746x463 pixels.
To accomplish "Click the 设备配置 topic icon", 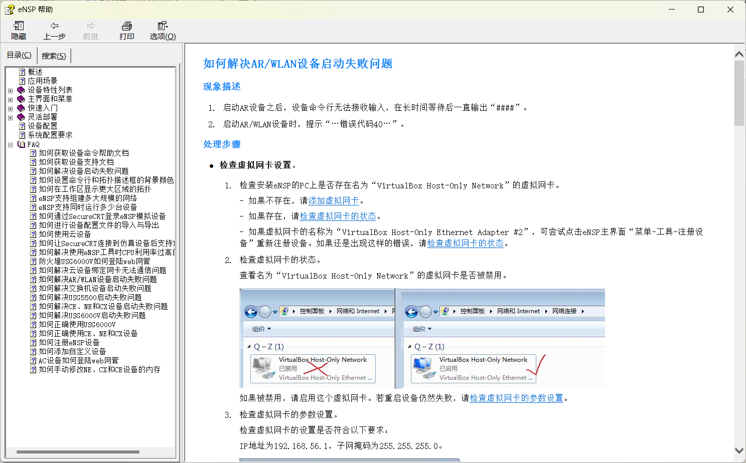I will click(x=22, y=126).
